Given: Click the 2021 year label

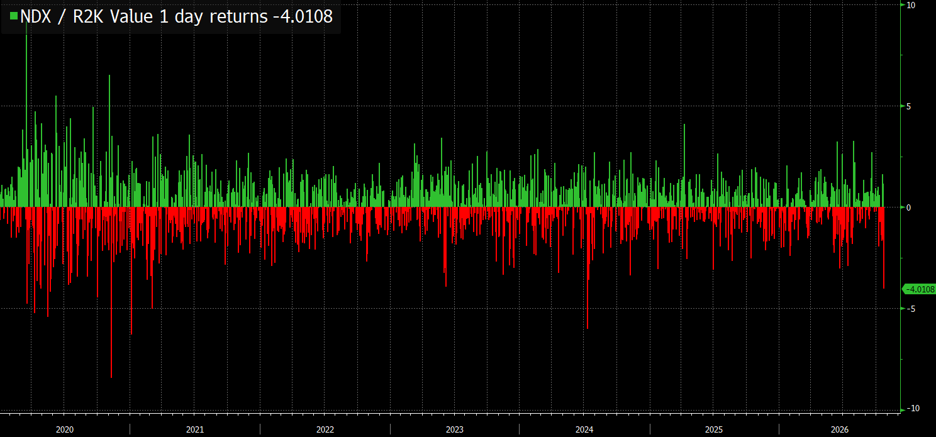Looking at the screenshot, I should pos(195,430).
